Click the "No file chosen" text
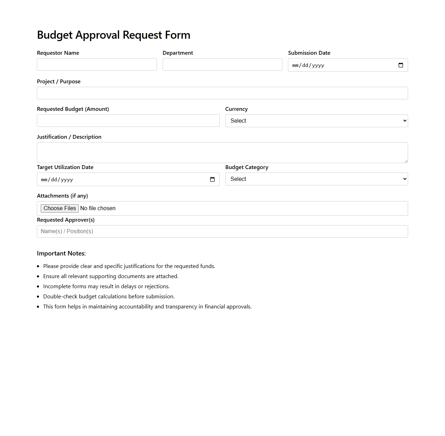Screen dimensions: 445x436 pos(98,208)
